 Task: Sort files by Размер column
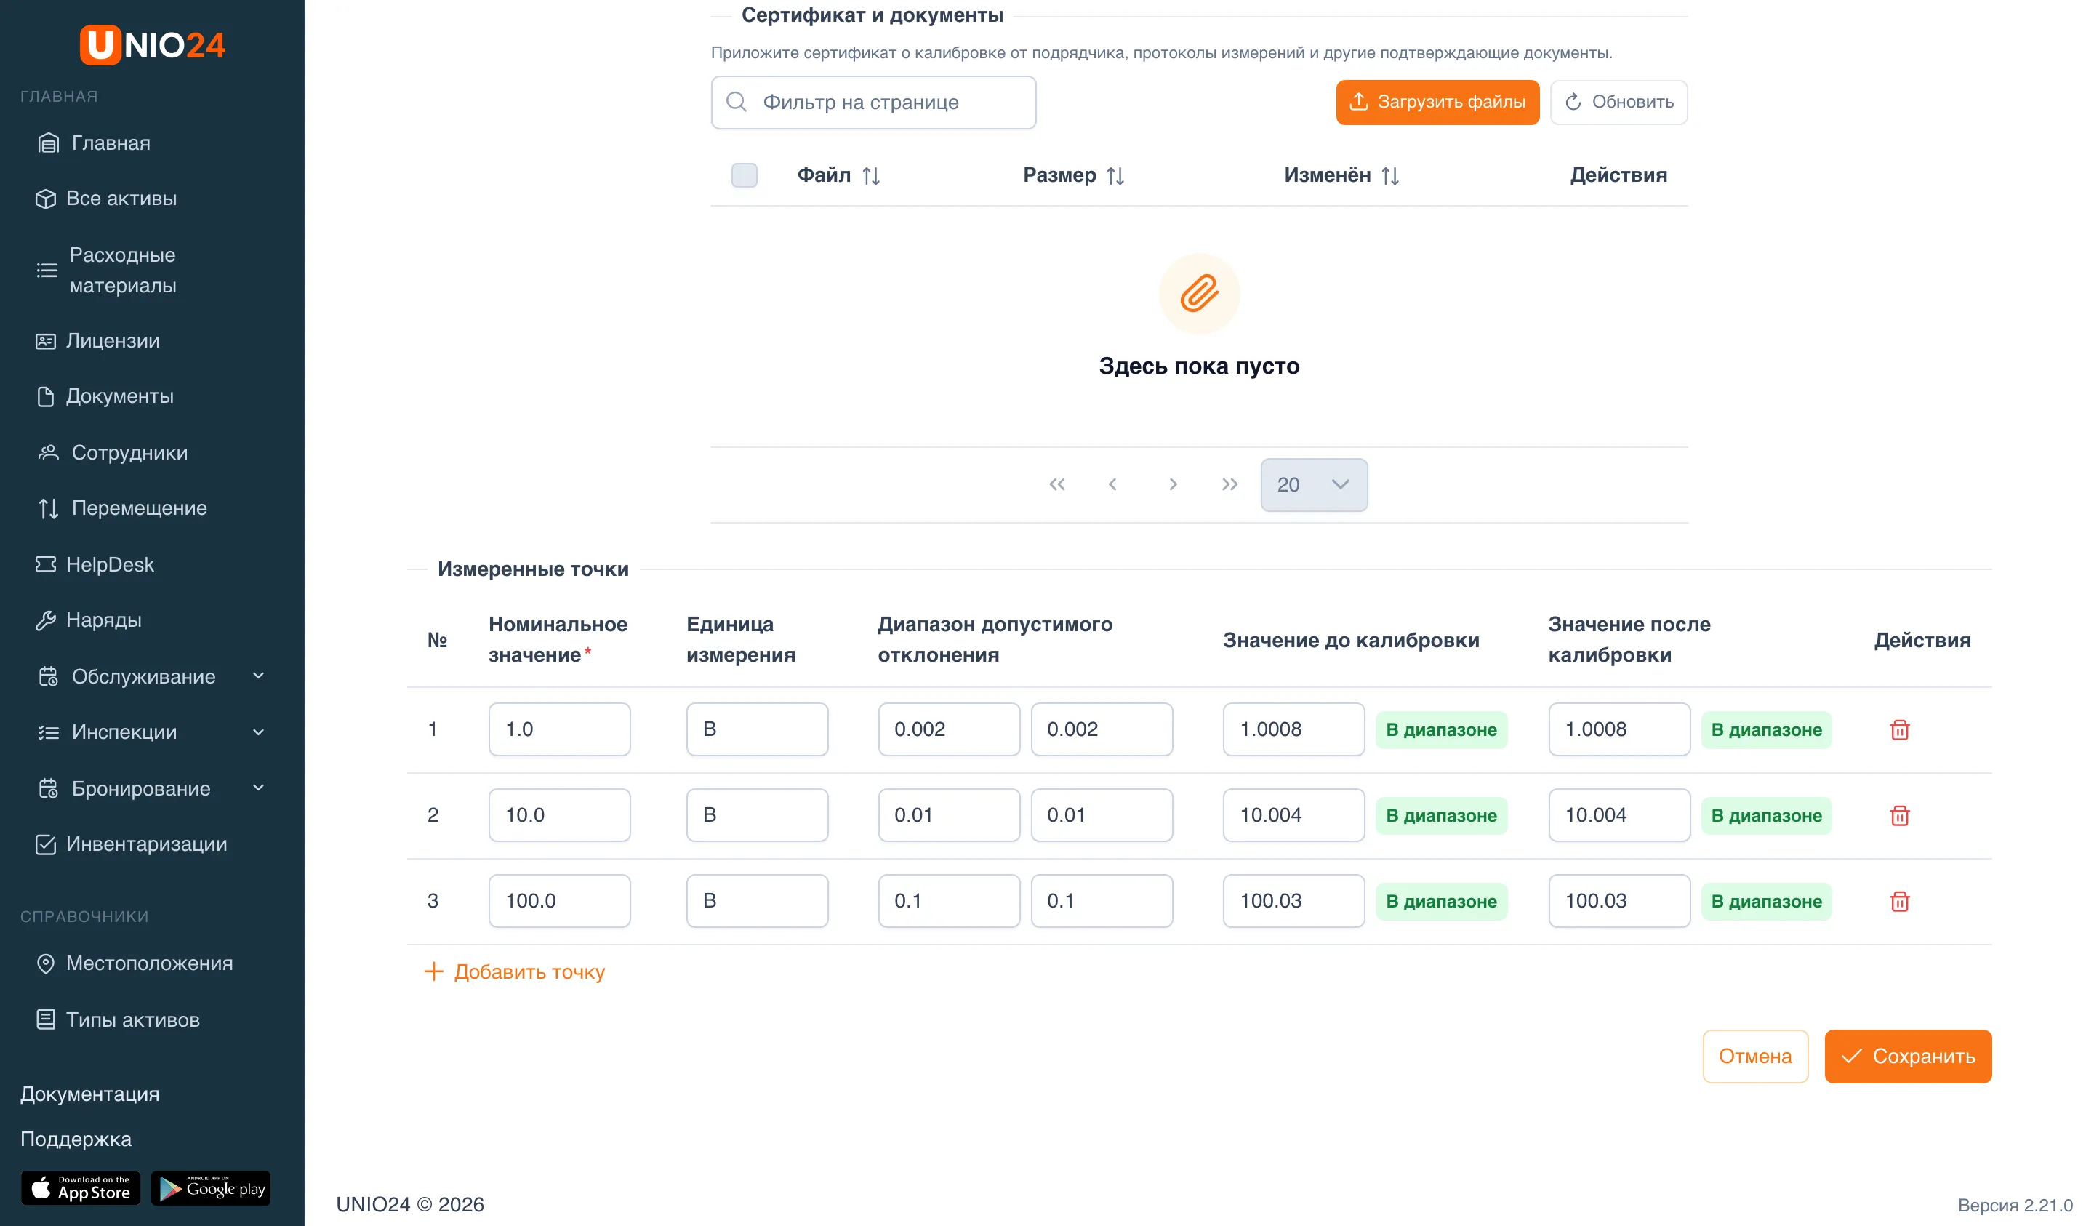click(1115, 175)
